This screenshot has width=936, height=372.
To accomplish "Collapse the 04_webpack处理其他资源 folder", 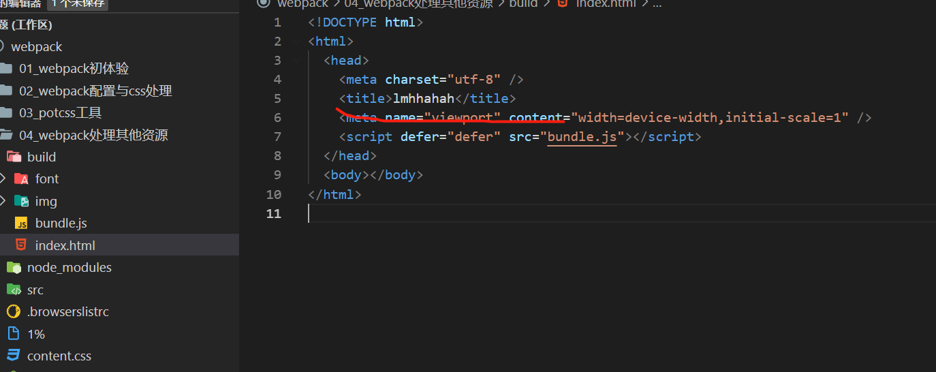I will click(93, 135).
